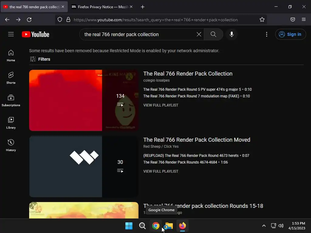Screen dimensions: 311x233
Task: Open network status tray icon
Action: pos(274,226)
